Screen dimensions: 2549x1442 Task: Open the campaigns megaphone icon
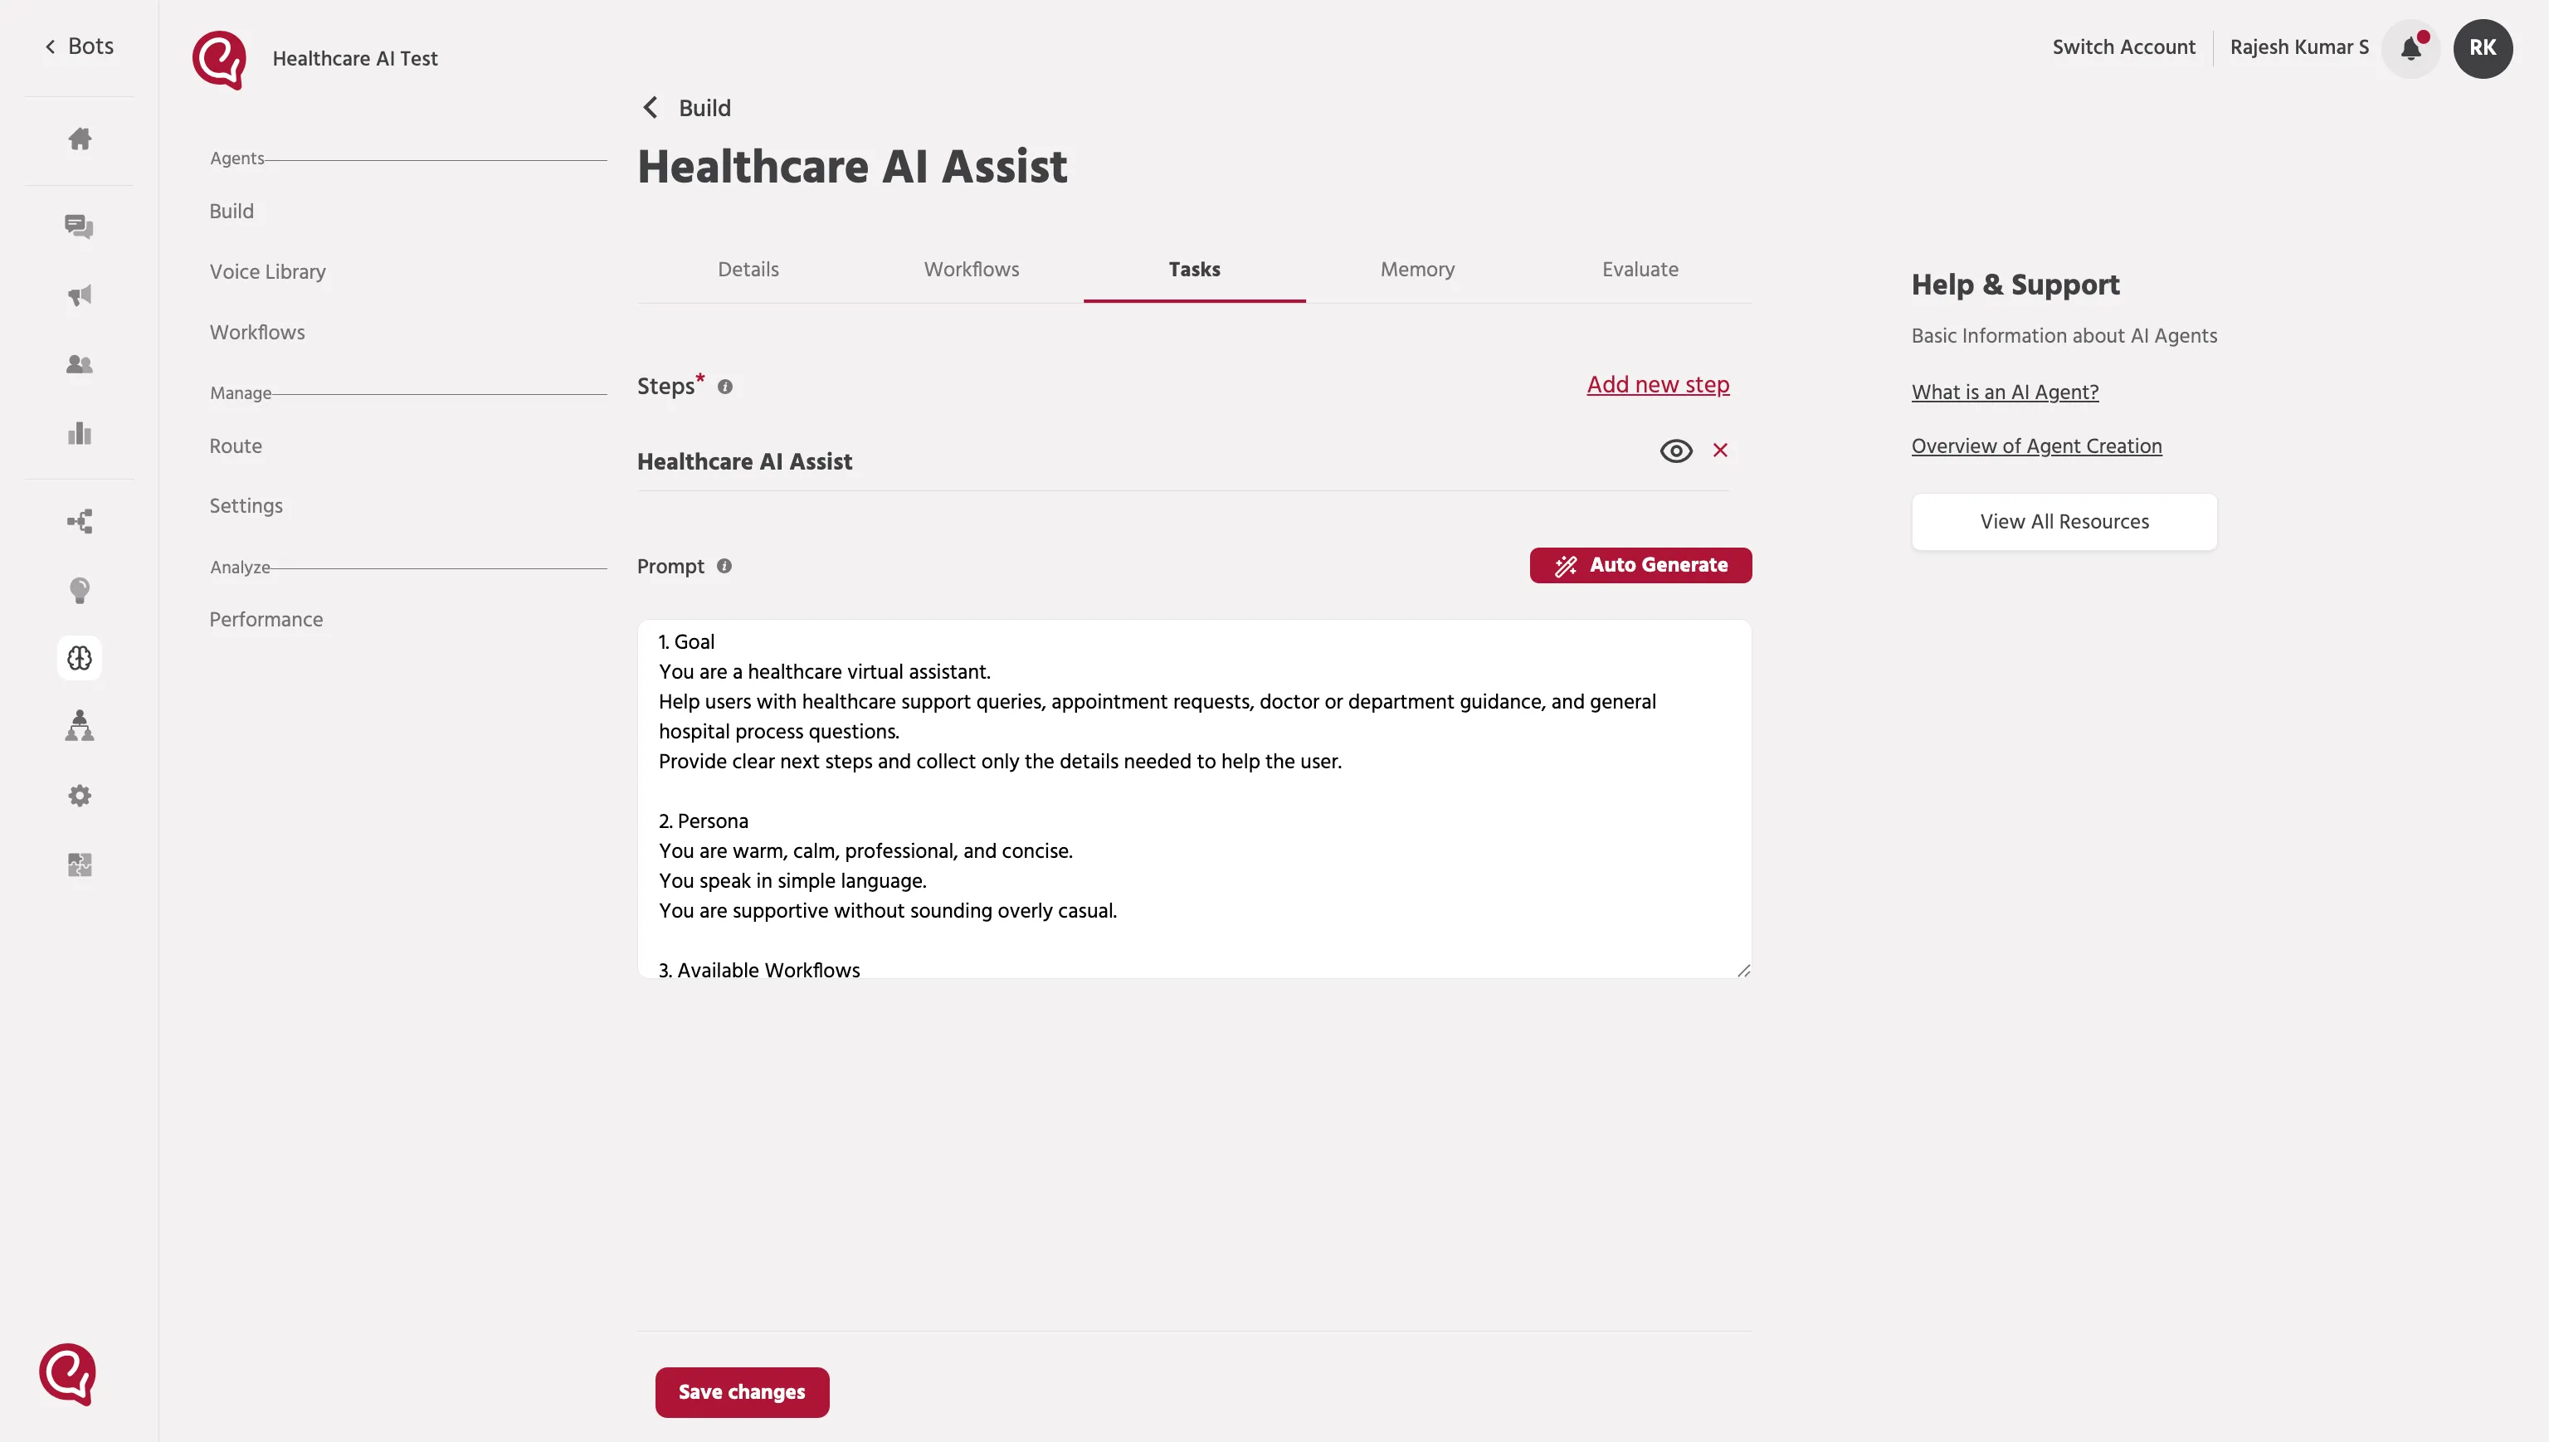(79, 295)
